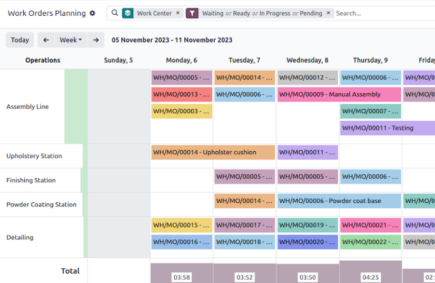This screenshot has width=435, height=283.
Task: Remove the Work Center grouping facet
Action: (178, 13)
